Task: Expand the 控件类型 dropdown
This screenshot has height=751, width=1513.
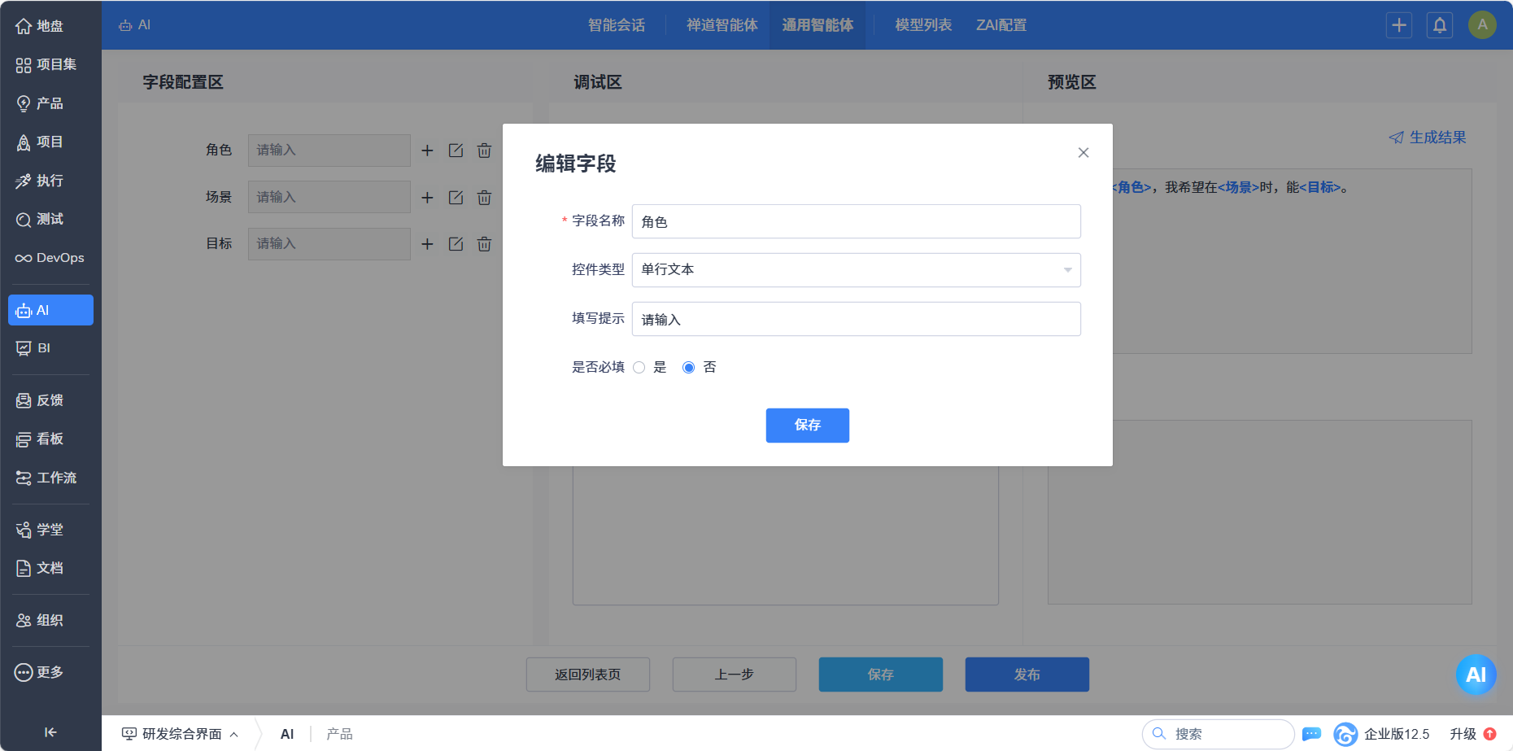Action: coord(856,270)
